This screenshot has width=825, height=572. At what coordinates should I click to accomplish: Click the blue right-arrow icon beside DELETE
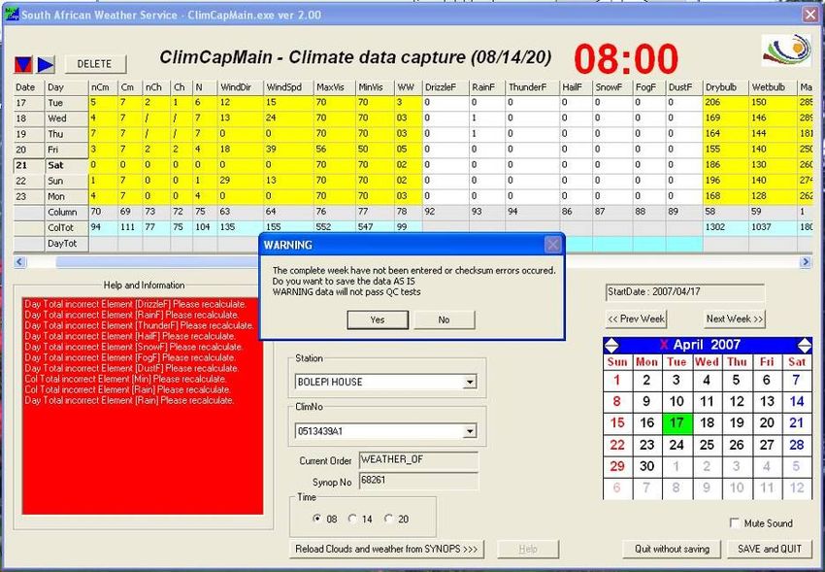46,64
